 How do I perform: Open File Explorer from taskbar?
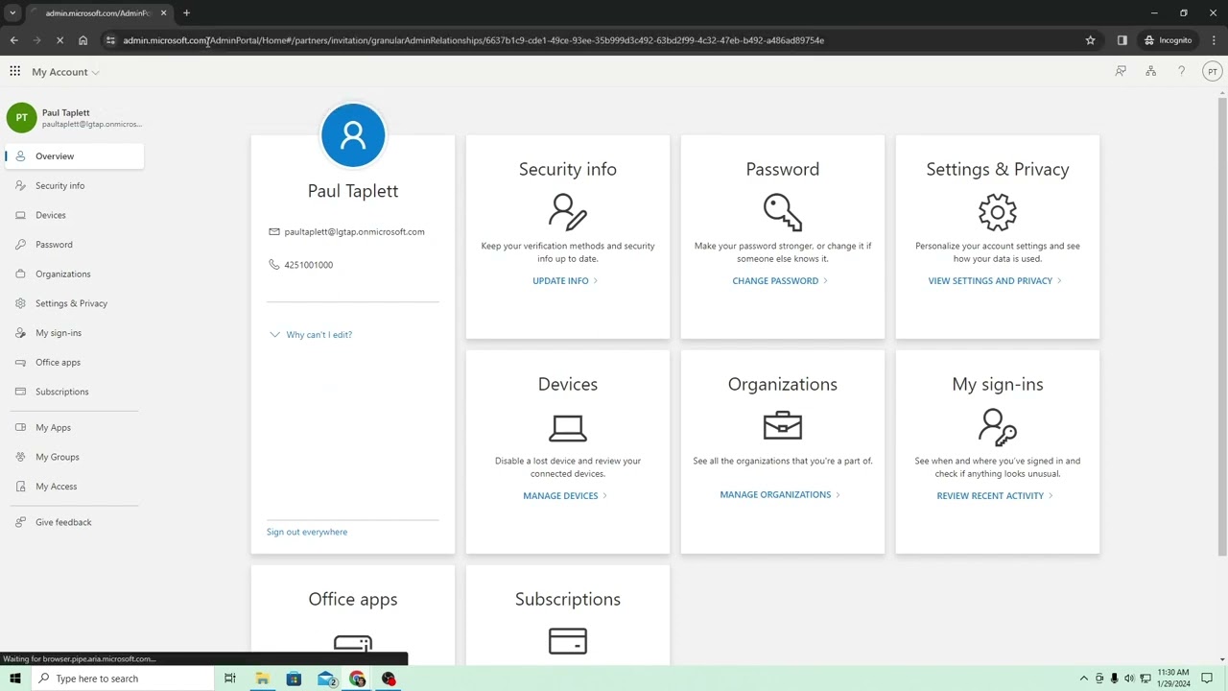click(262, 679)
